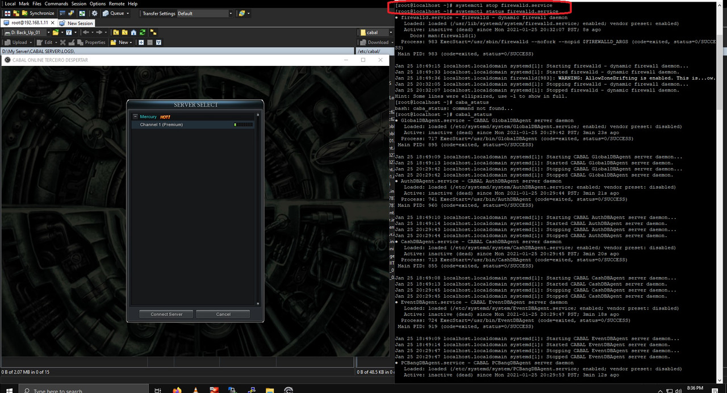Click the globe sync session icon
The width and height of the screenshot is (727, 393).
coord(242,13)
